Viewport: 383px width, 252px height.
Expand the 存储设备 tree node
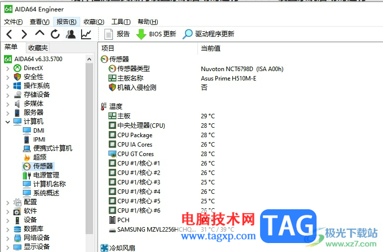point(7,95)
